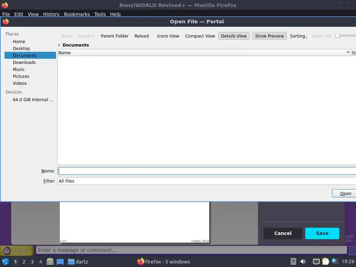Image resolution: width=356 pixels, height=267 pixels.
Task: Expand the Documents breadcrumb arrow
Action: pos(59,45)
